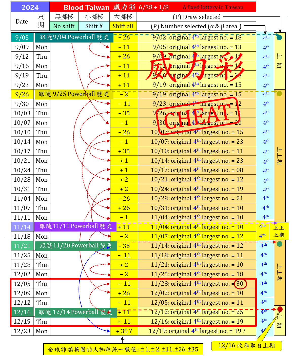Click the yellow 上上上期 box
This screenshot has height=357, width=292.
[x=279, y=231]
